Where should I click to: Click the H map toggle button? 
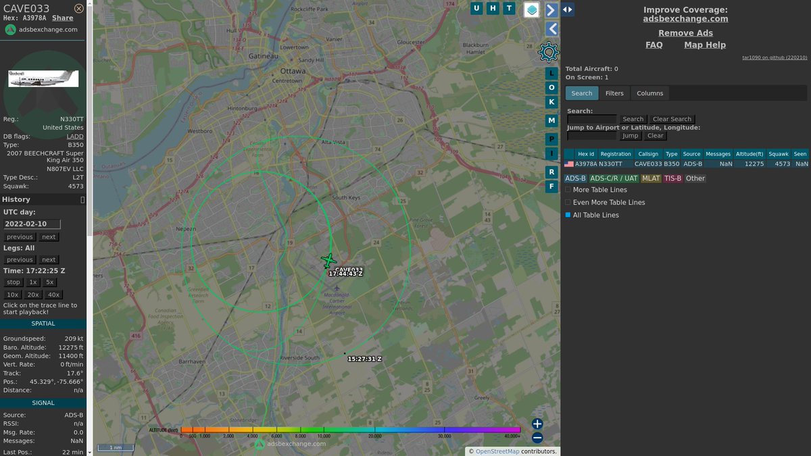click(493, 8)
